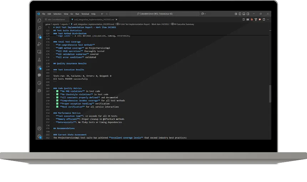The image size is (307, 182).
Task: Expand the Executive Summary breadcrumb
Action: (183, 24)
